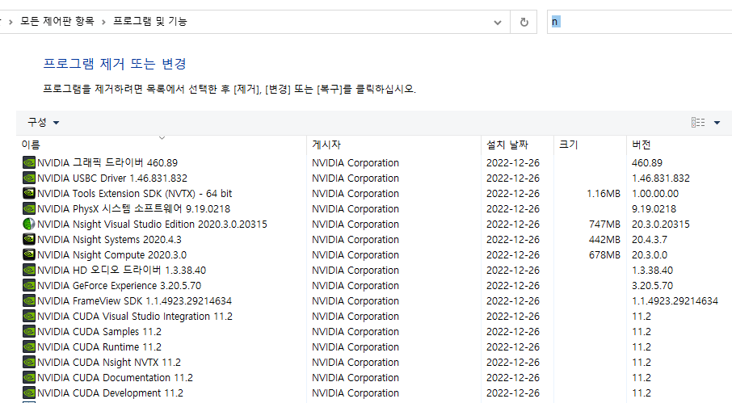Click the 442MB size value

(604, 240)
